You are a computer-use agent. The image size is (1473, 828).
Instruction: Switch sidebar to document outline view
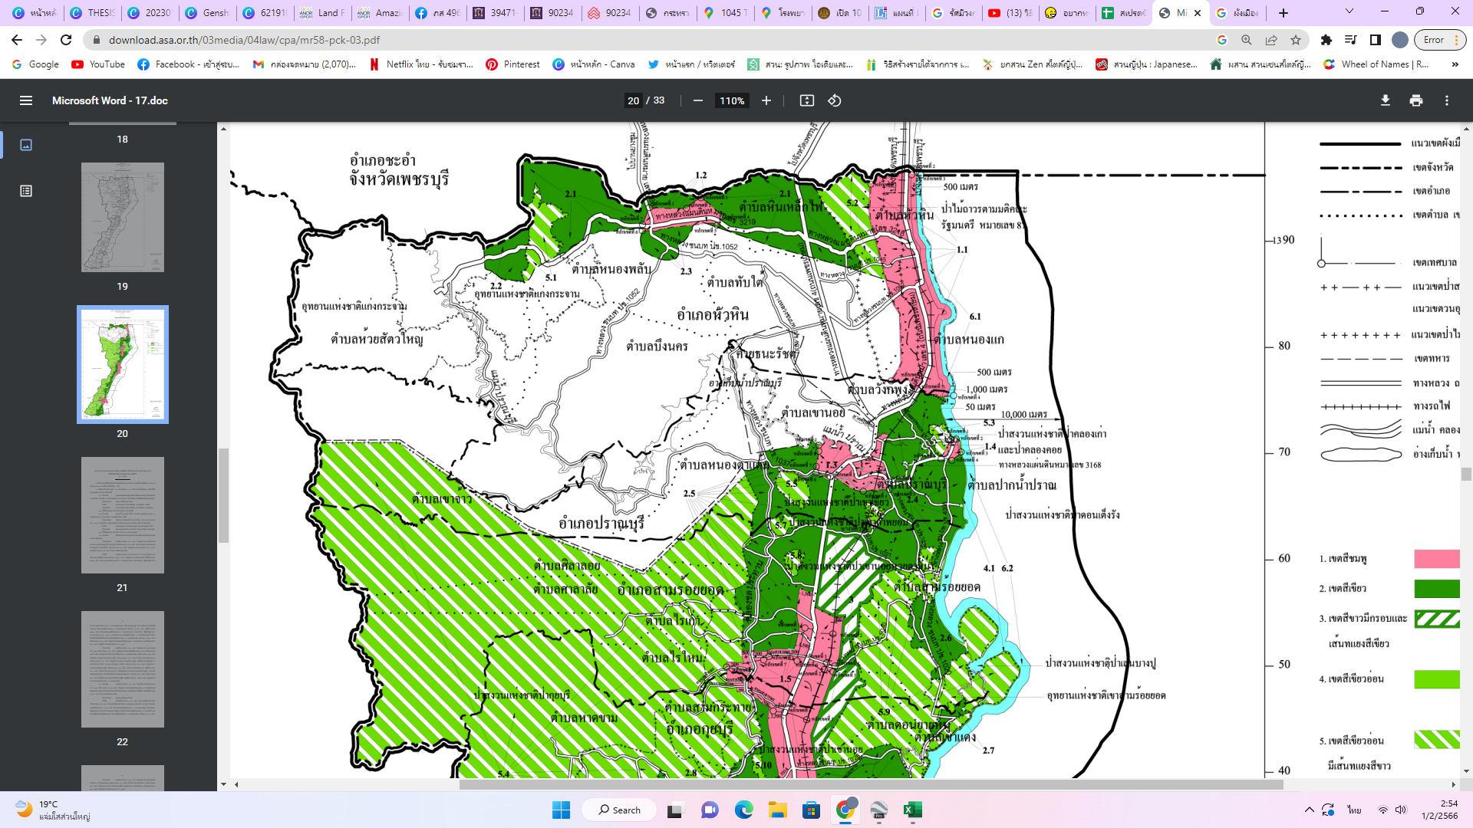tap(25, 191)
